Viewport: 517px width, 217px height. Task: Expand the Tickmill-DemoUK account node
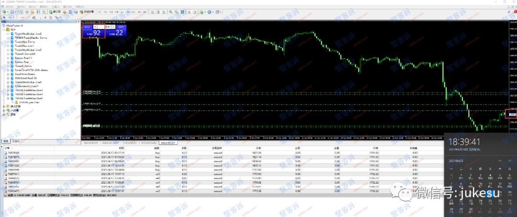[x=8, y=54]
